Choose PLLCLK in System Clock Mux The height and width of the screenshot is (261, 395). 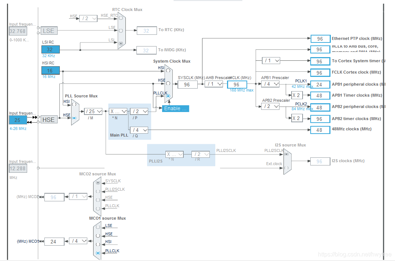(x=168, y=96)
